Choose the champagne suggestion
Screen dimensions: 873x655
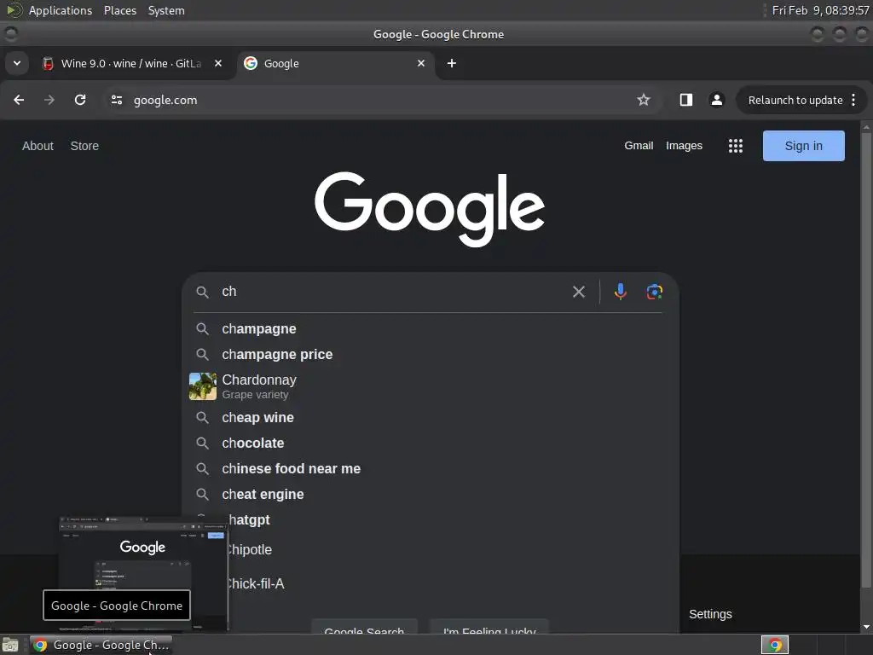pyautogui.click(x=429, y=329)
